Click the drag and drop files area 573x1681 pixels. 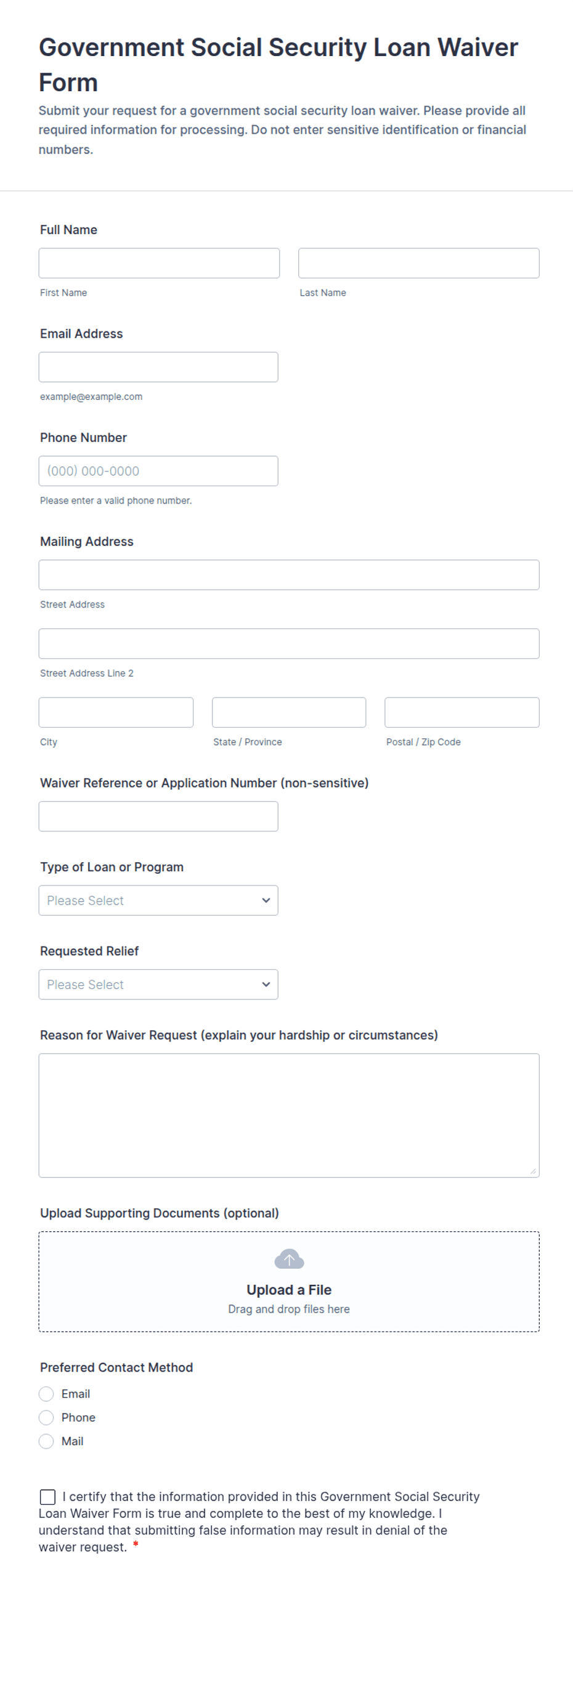click(x=289, y=1282)
